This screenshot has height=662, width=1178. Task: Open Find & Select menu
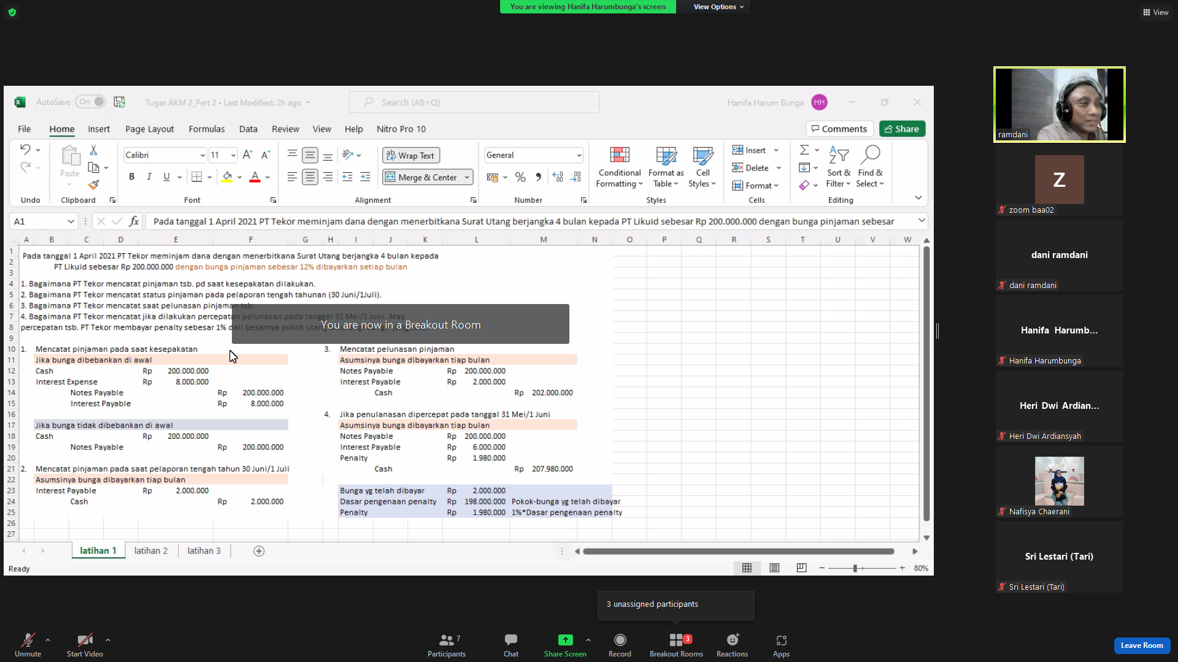pyautogui.click(x=870, y=167)
